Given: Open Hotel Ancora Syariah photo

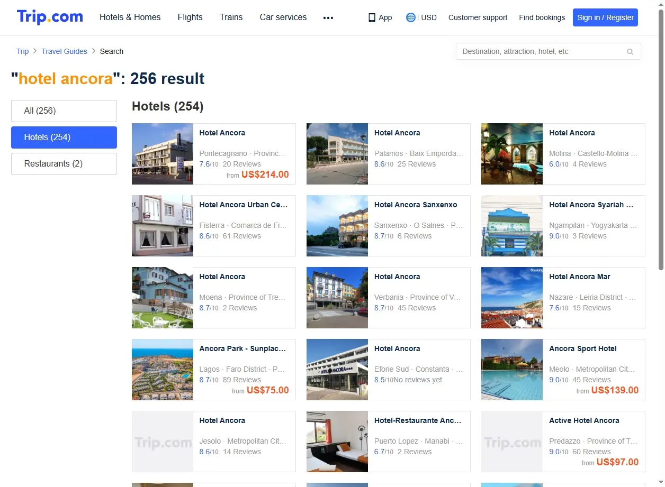Looking at the screenshot, I should pyautogui.click(x=512, y=226).
